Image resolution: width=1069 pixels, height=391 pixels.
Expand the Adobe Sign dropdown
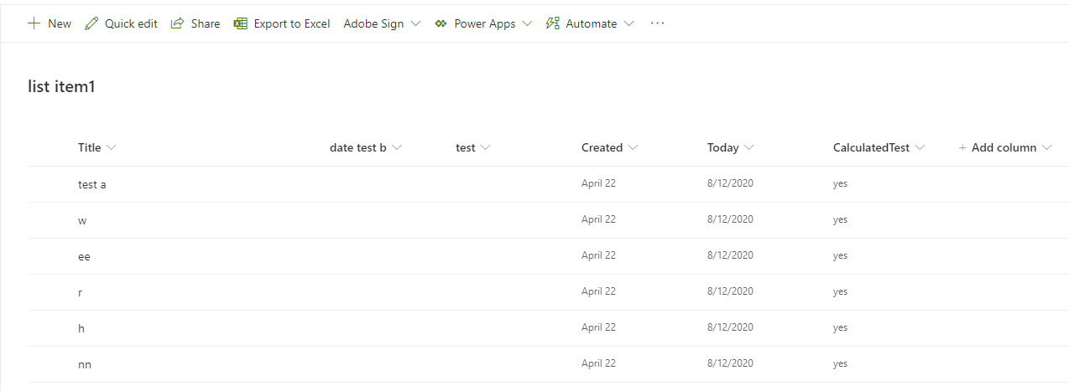point(415,23)
